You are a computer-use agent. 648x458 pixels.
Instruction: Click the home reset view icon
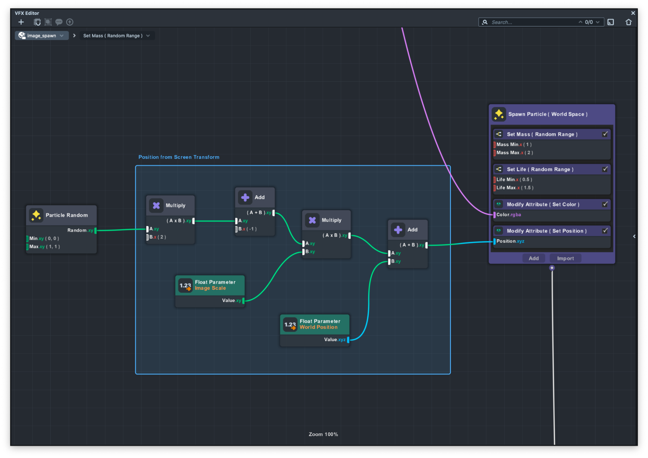[x=628, y=22]
